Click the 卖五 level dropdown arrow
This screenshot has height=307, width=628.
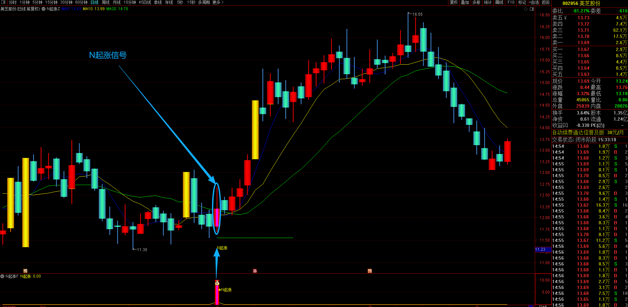coord(565,18)
